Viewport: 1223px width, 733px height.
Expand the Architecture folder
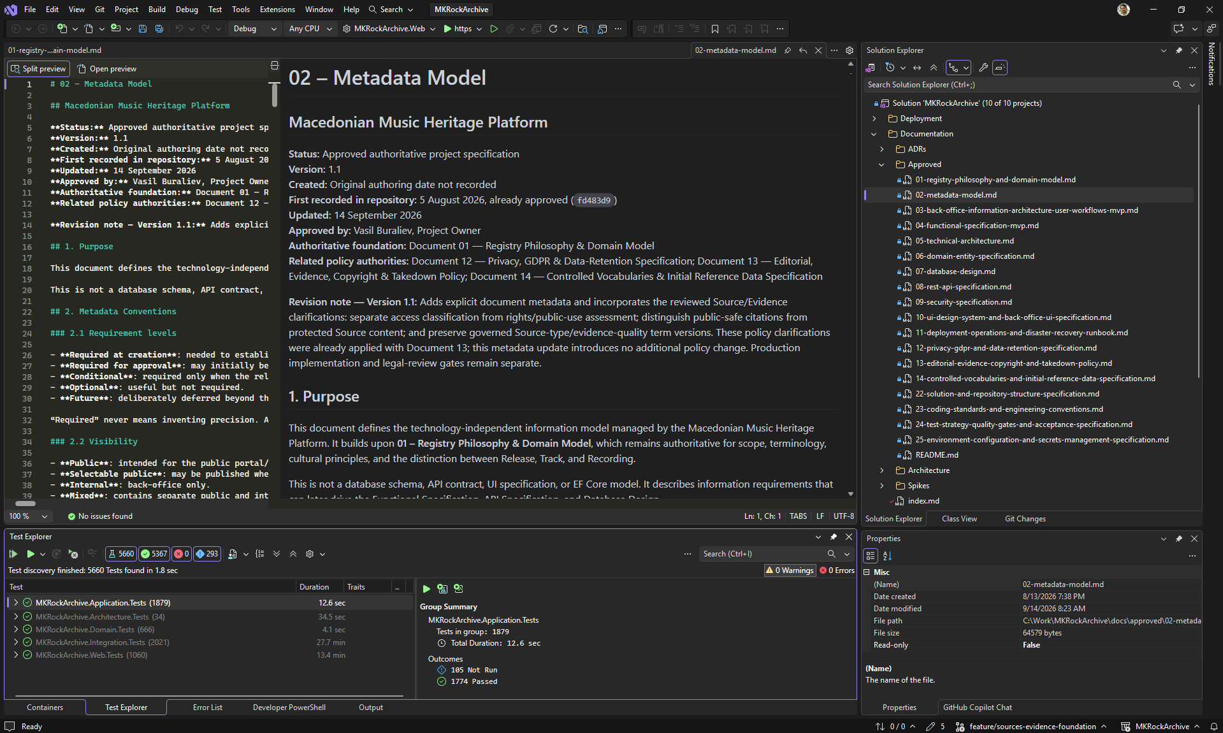tap(882, 470)
